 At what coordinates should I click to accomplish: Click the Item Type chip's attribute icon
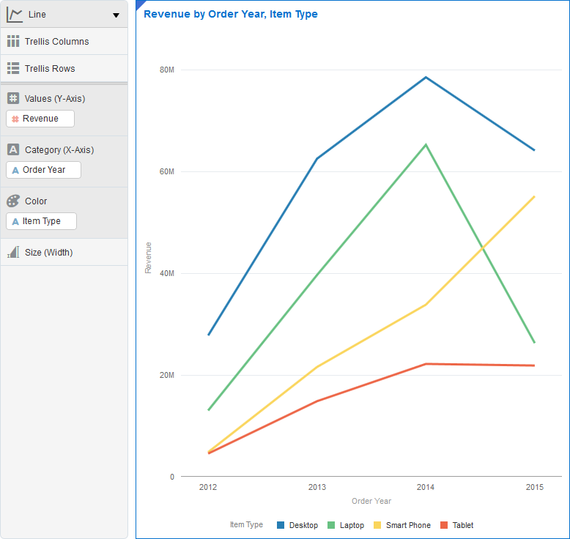pyautogui.click(x=15, y=221)
